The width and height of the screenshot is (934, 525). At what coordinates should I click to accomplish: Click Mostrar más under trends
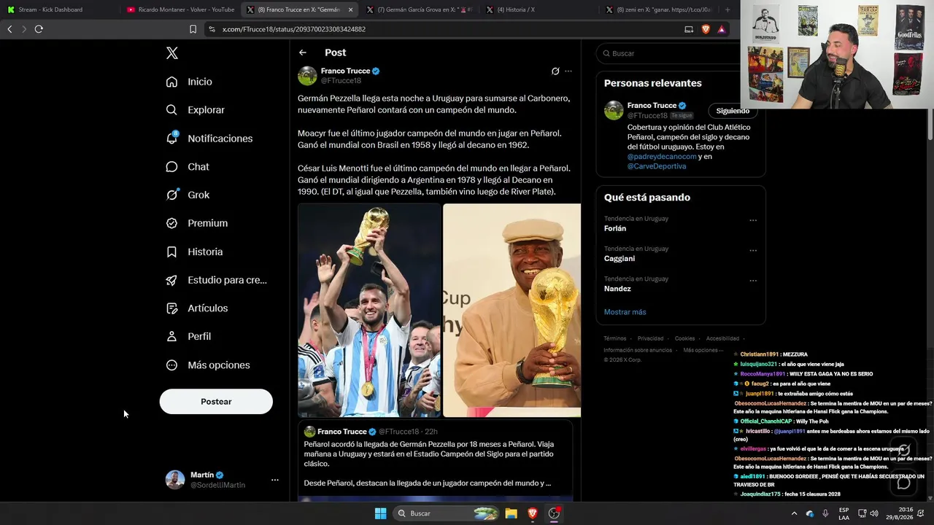[625, 312]
